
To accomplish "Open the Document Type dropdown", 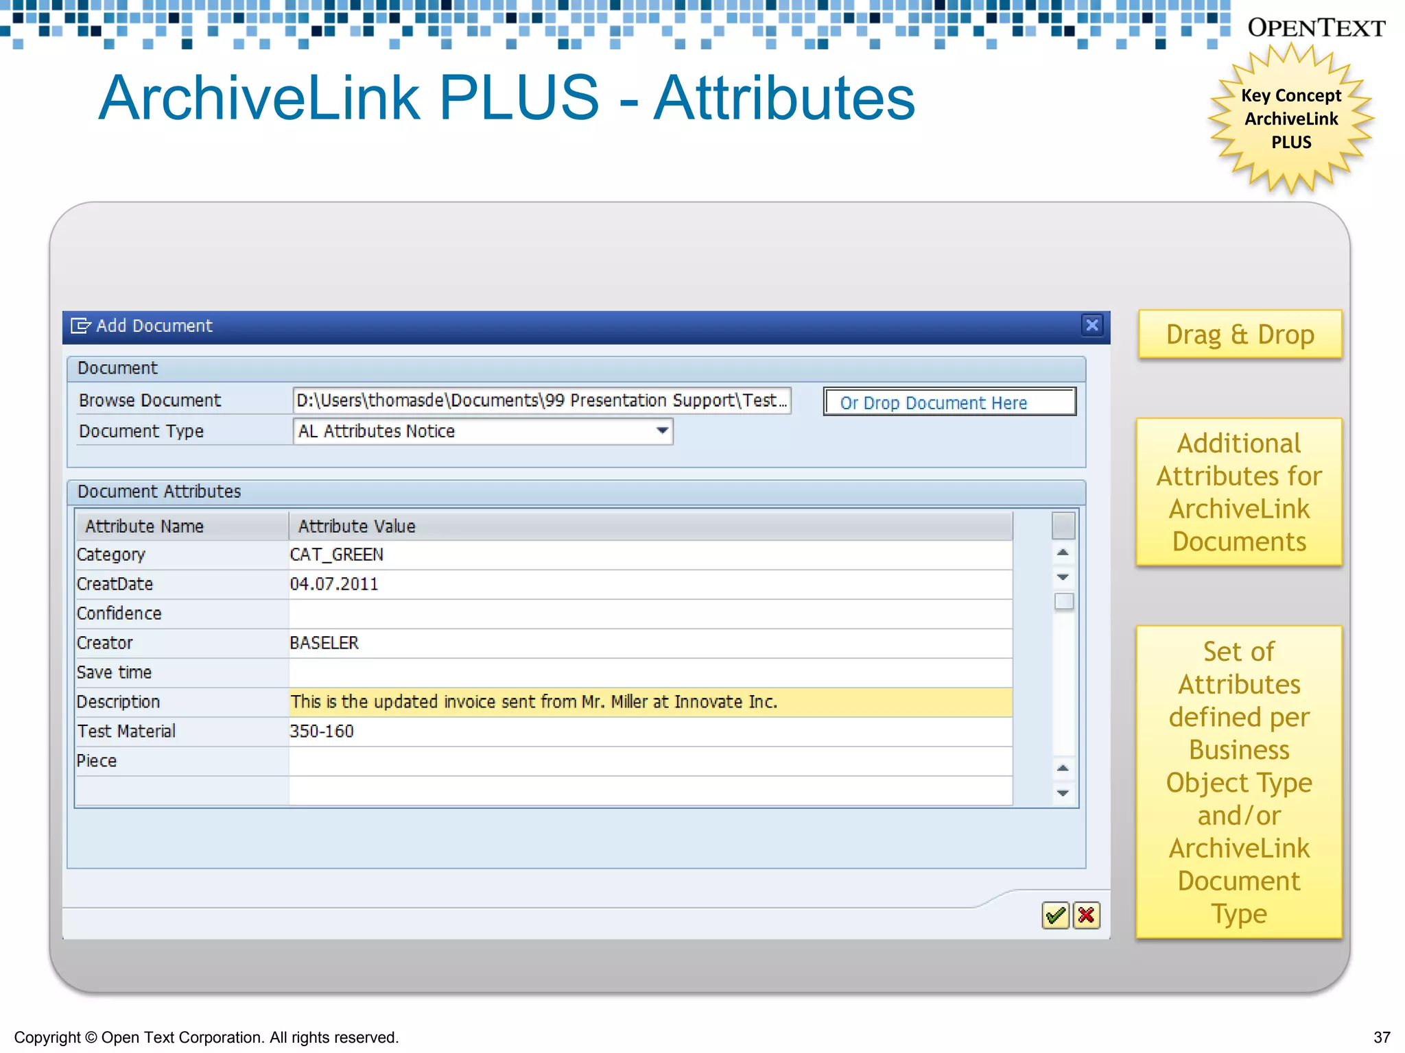I will 661,431.
